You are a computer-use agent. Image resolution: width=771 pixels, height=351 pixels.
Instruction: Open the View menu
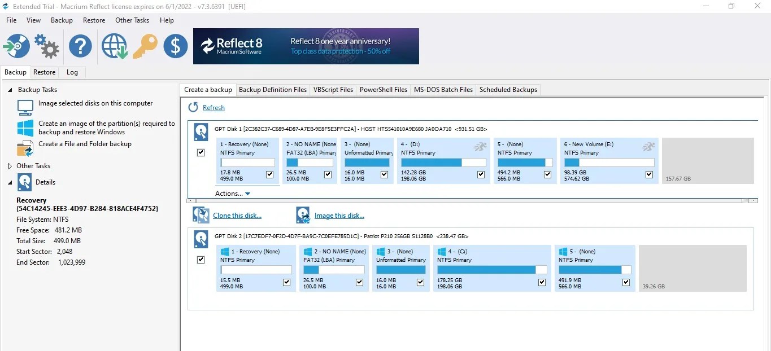click(33, 20)
